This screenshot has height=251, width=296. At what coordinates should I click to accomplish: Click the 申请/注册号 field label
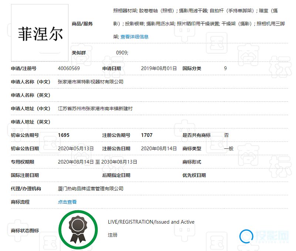pyautogui.click(x=24, y=68)
